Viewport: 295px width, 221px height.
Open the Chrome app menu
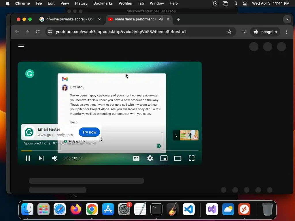(22, 3)
